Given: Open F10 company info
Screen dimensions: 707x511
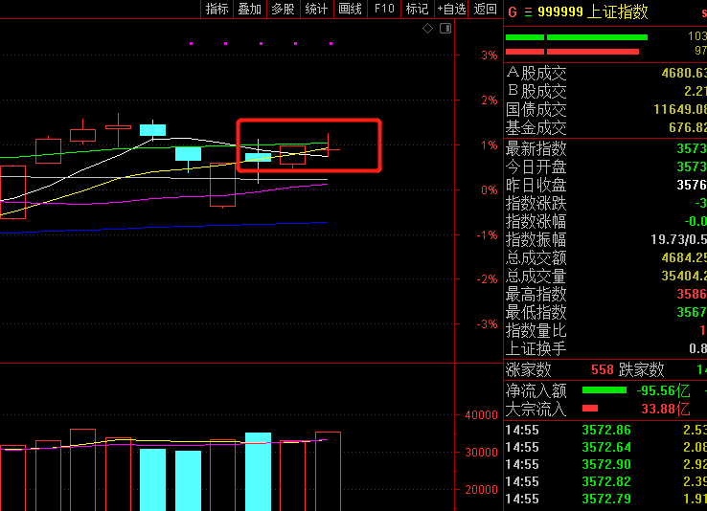Looking at the screenshot, I should pyautogui.click(x=384, y=9).
